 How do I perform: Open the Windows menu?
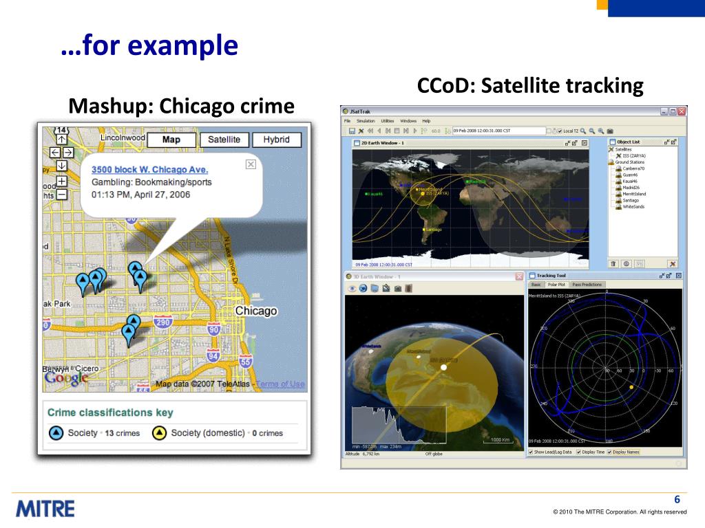coord(408,121)
